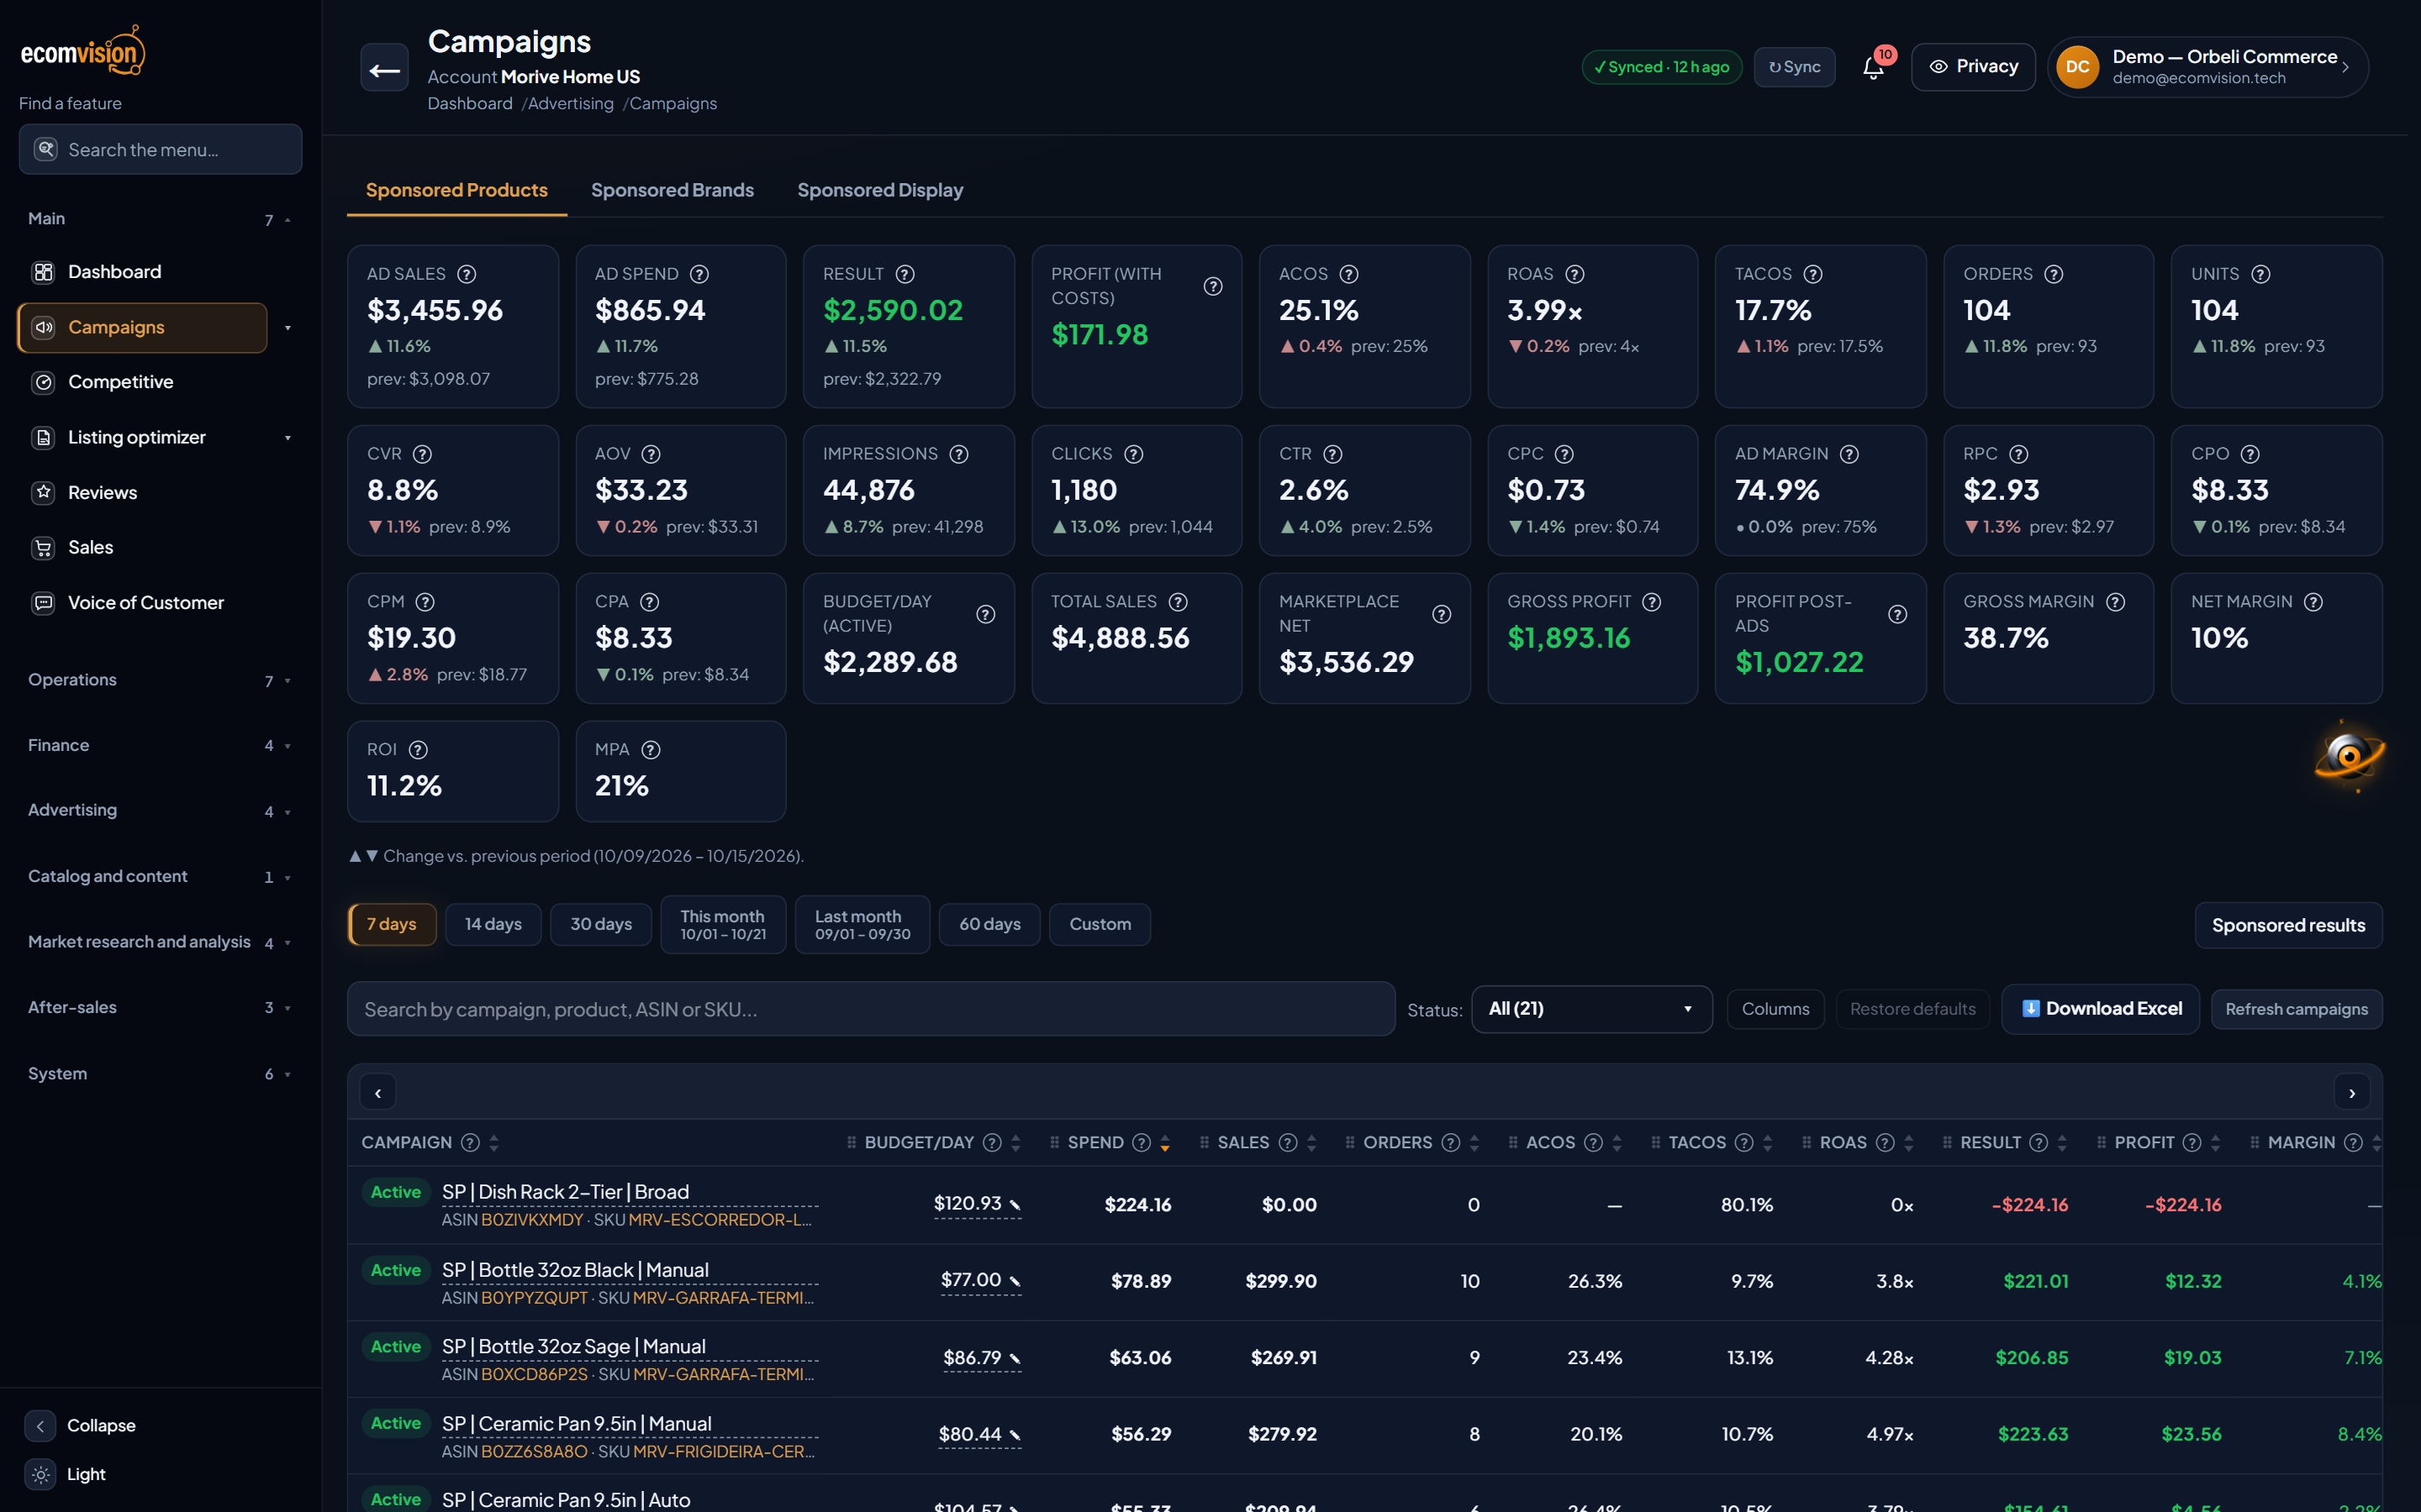Screen dimensions: 2421x1512
Task: Click Restore defaults button
Action: pyautogui.click(x=1912, y=1009)
